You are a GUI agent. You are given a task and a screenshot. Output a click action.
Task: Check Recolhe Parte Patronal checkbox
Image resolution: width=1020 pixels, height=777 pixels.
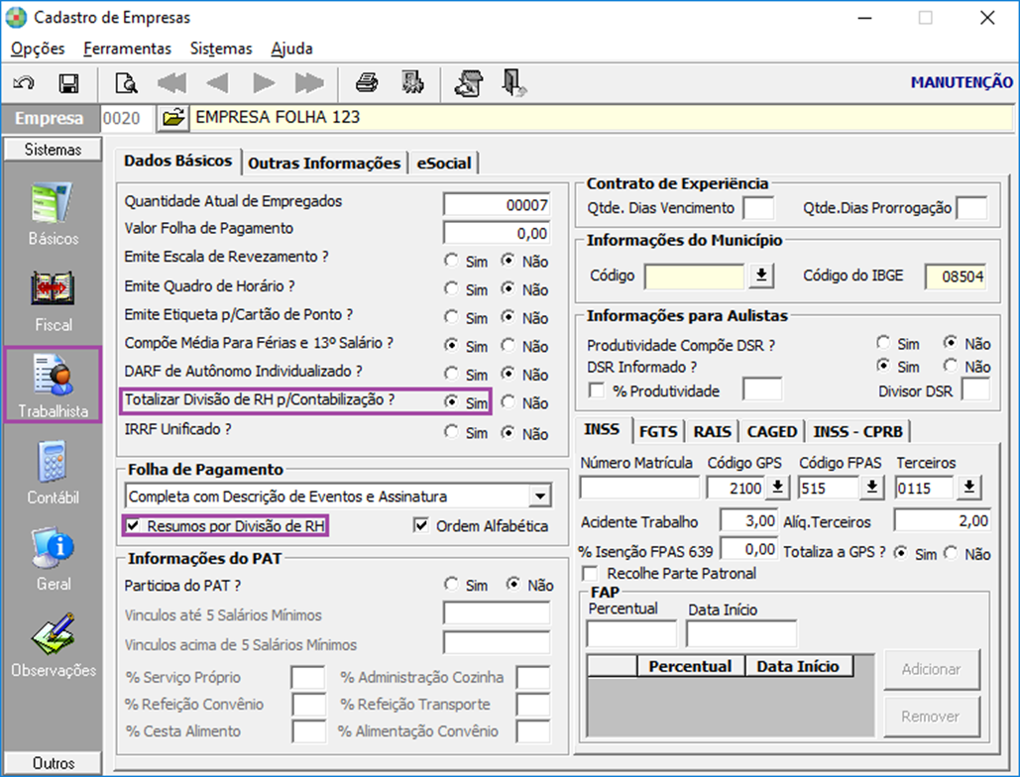pos(590,574)
